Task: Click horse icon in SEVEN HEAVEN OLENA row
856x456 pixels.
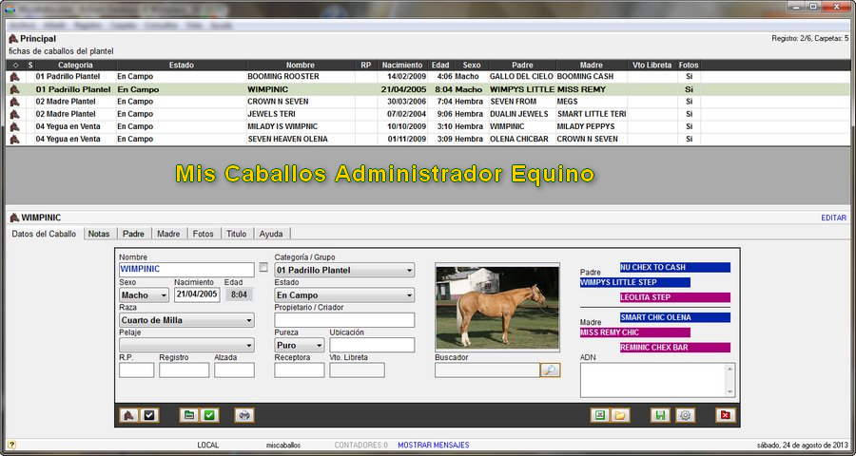Action: [x=14, y=140]
